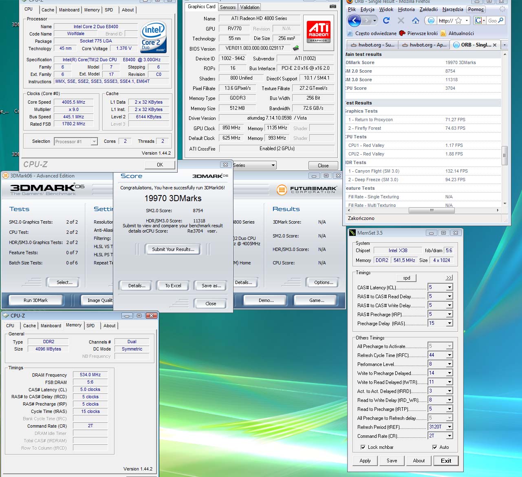Open Firefox tab list dropdown arrow

pos(505,45)
